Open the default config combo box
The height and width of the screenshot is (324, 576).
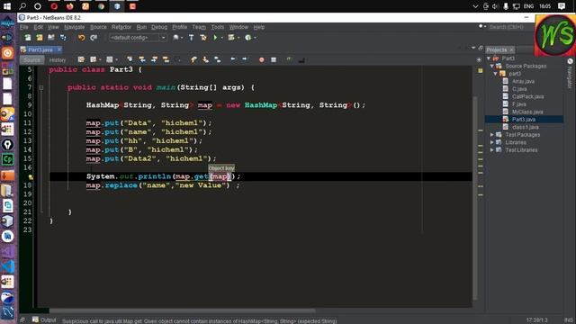click(x=138, y=38)
